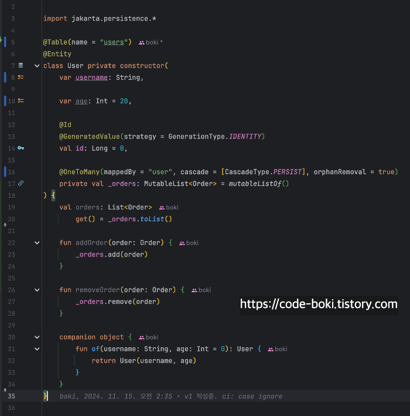This screenshot has width=410, height=416.
Task: Click the val id declaration on line 14
Action: click(93, 148)
